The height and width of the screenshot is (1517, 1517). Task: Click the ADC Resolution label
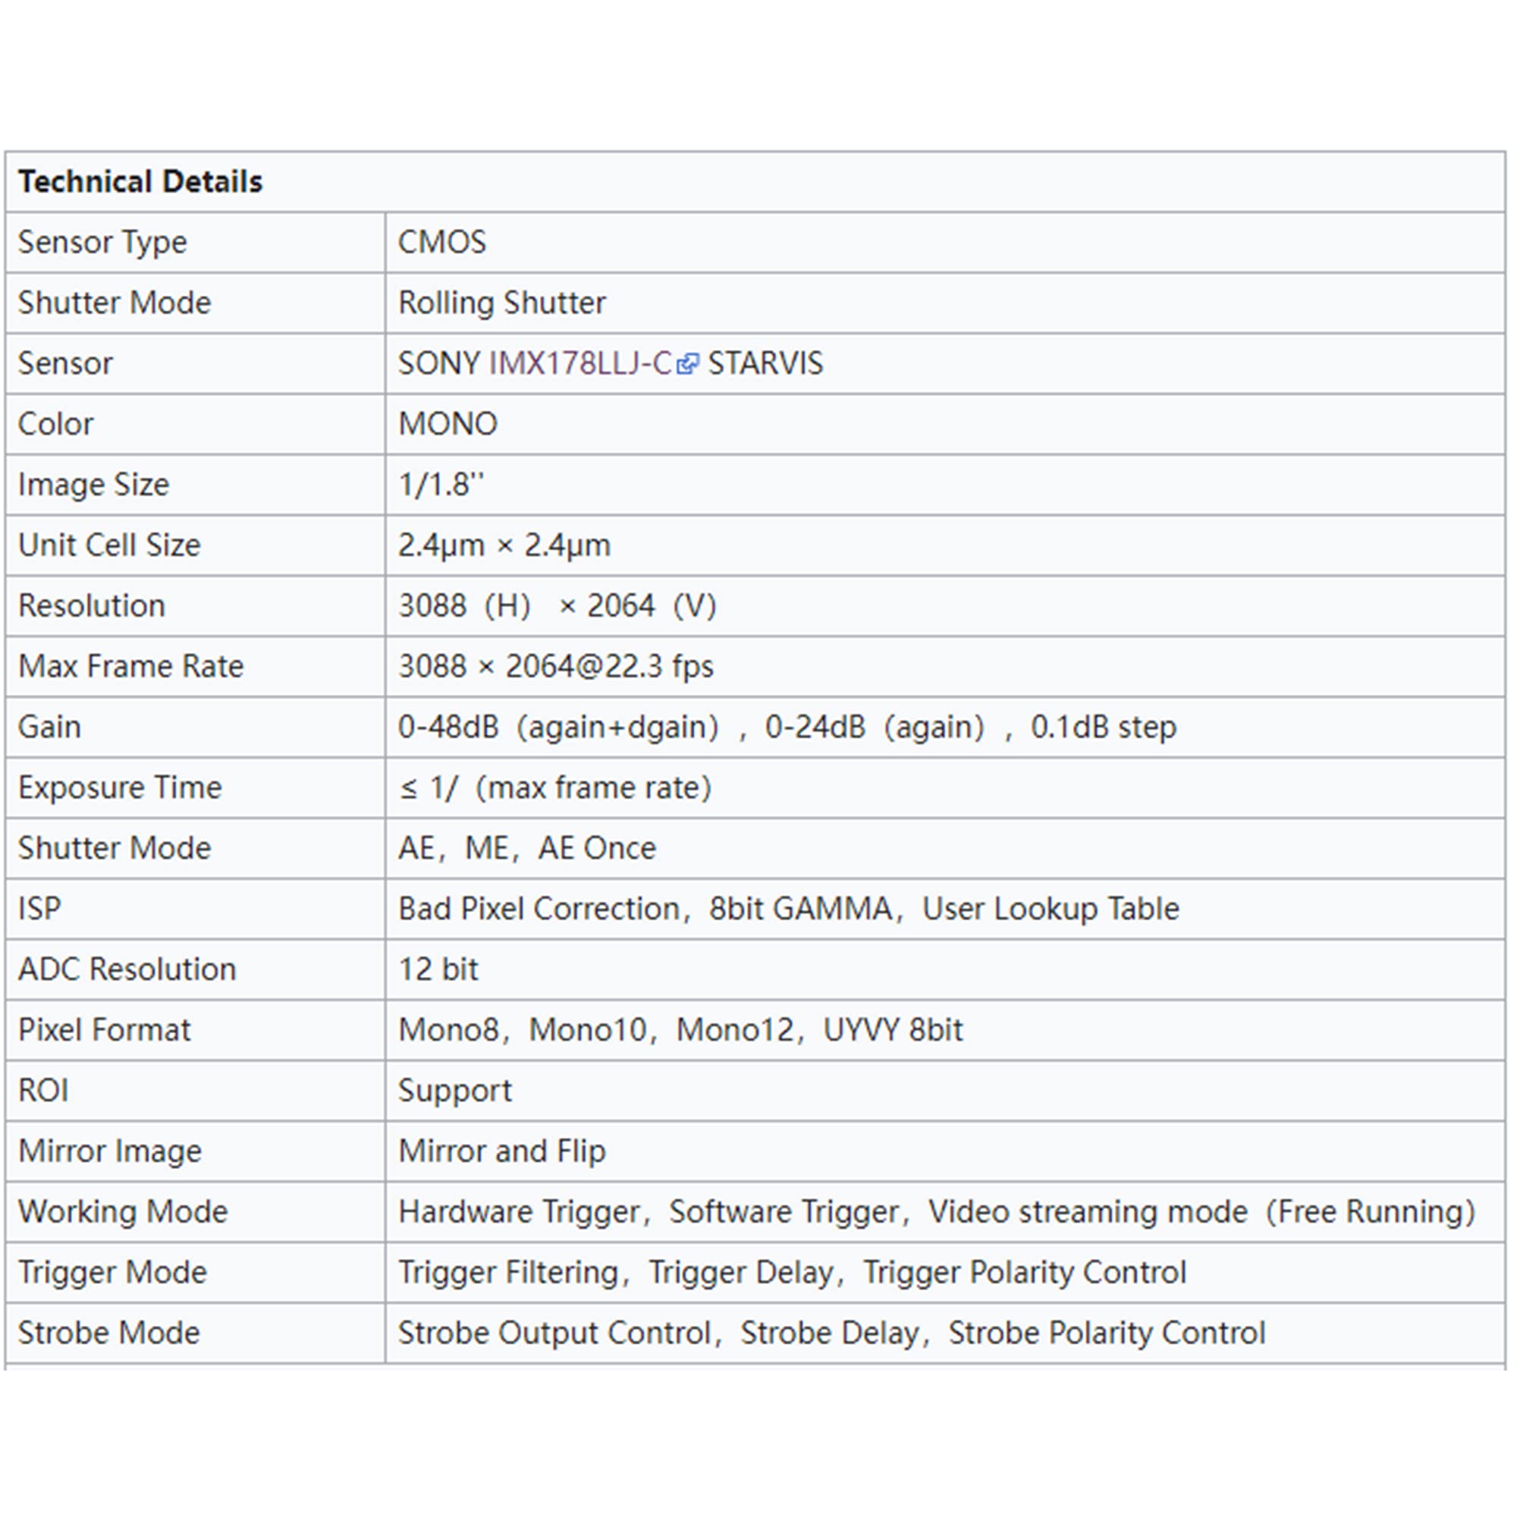(x=127, y=969)
